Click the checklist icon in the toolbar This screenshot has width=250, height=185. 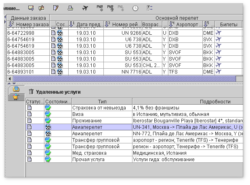149,8
